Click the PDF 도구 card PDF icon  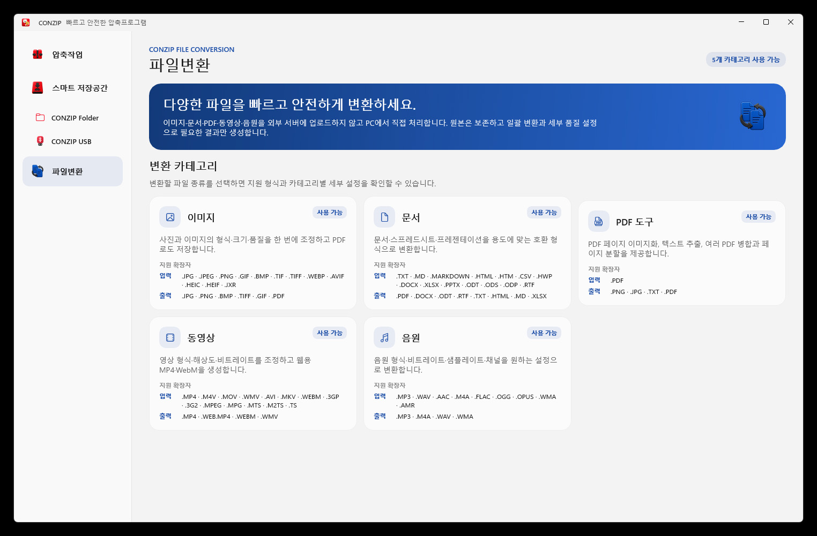click(599, 221)
